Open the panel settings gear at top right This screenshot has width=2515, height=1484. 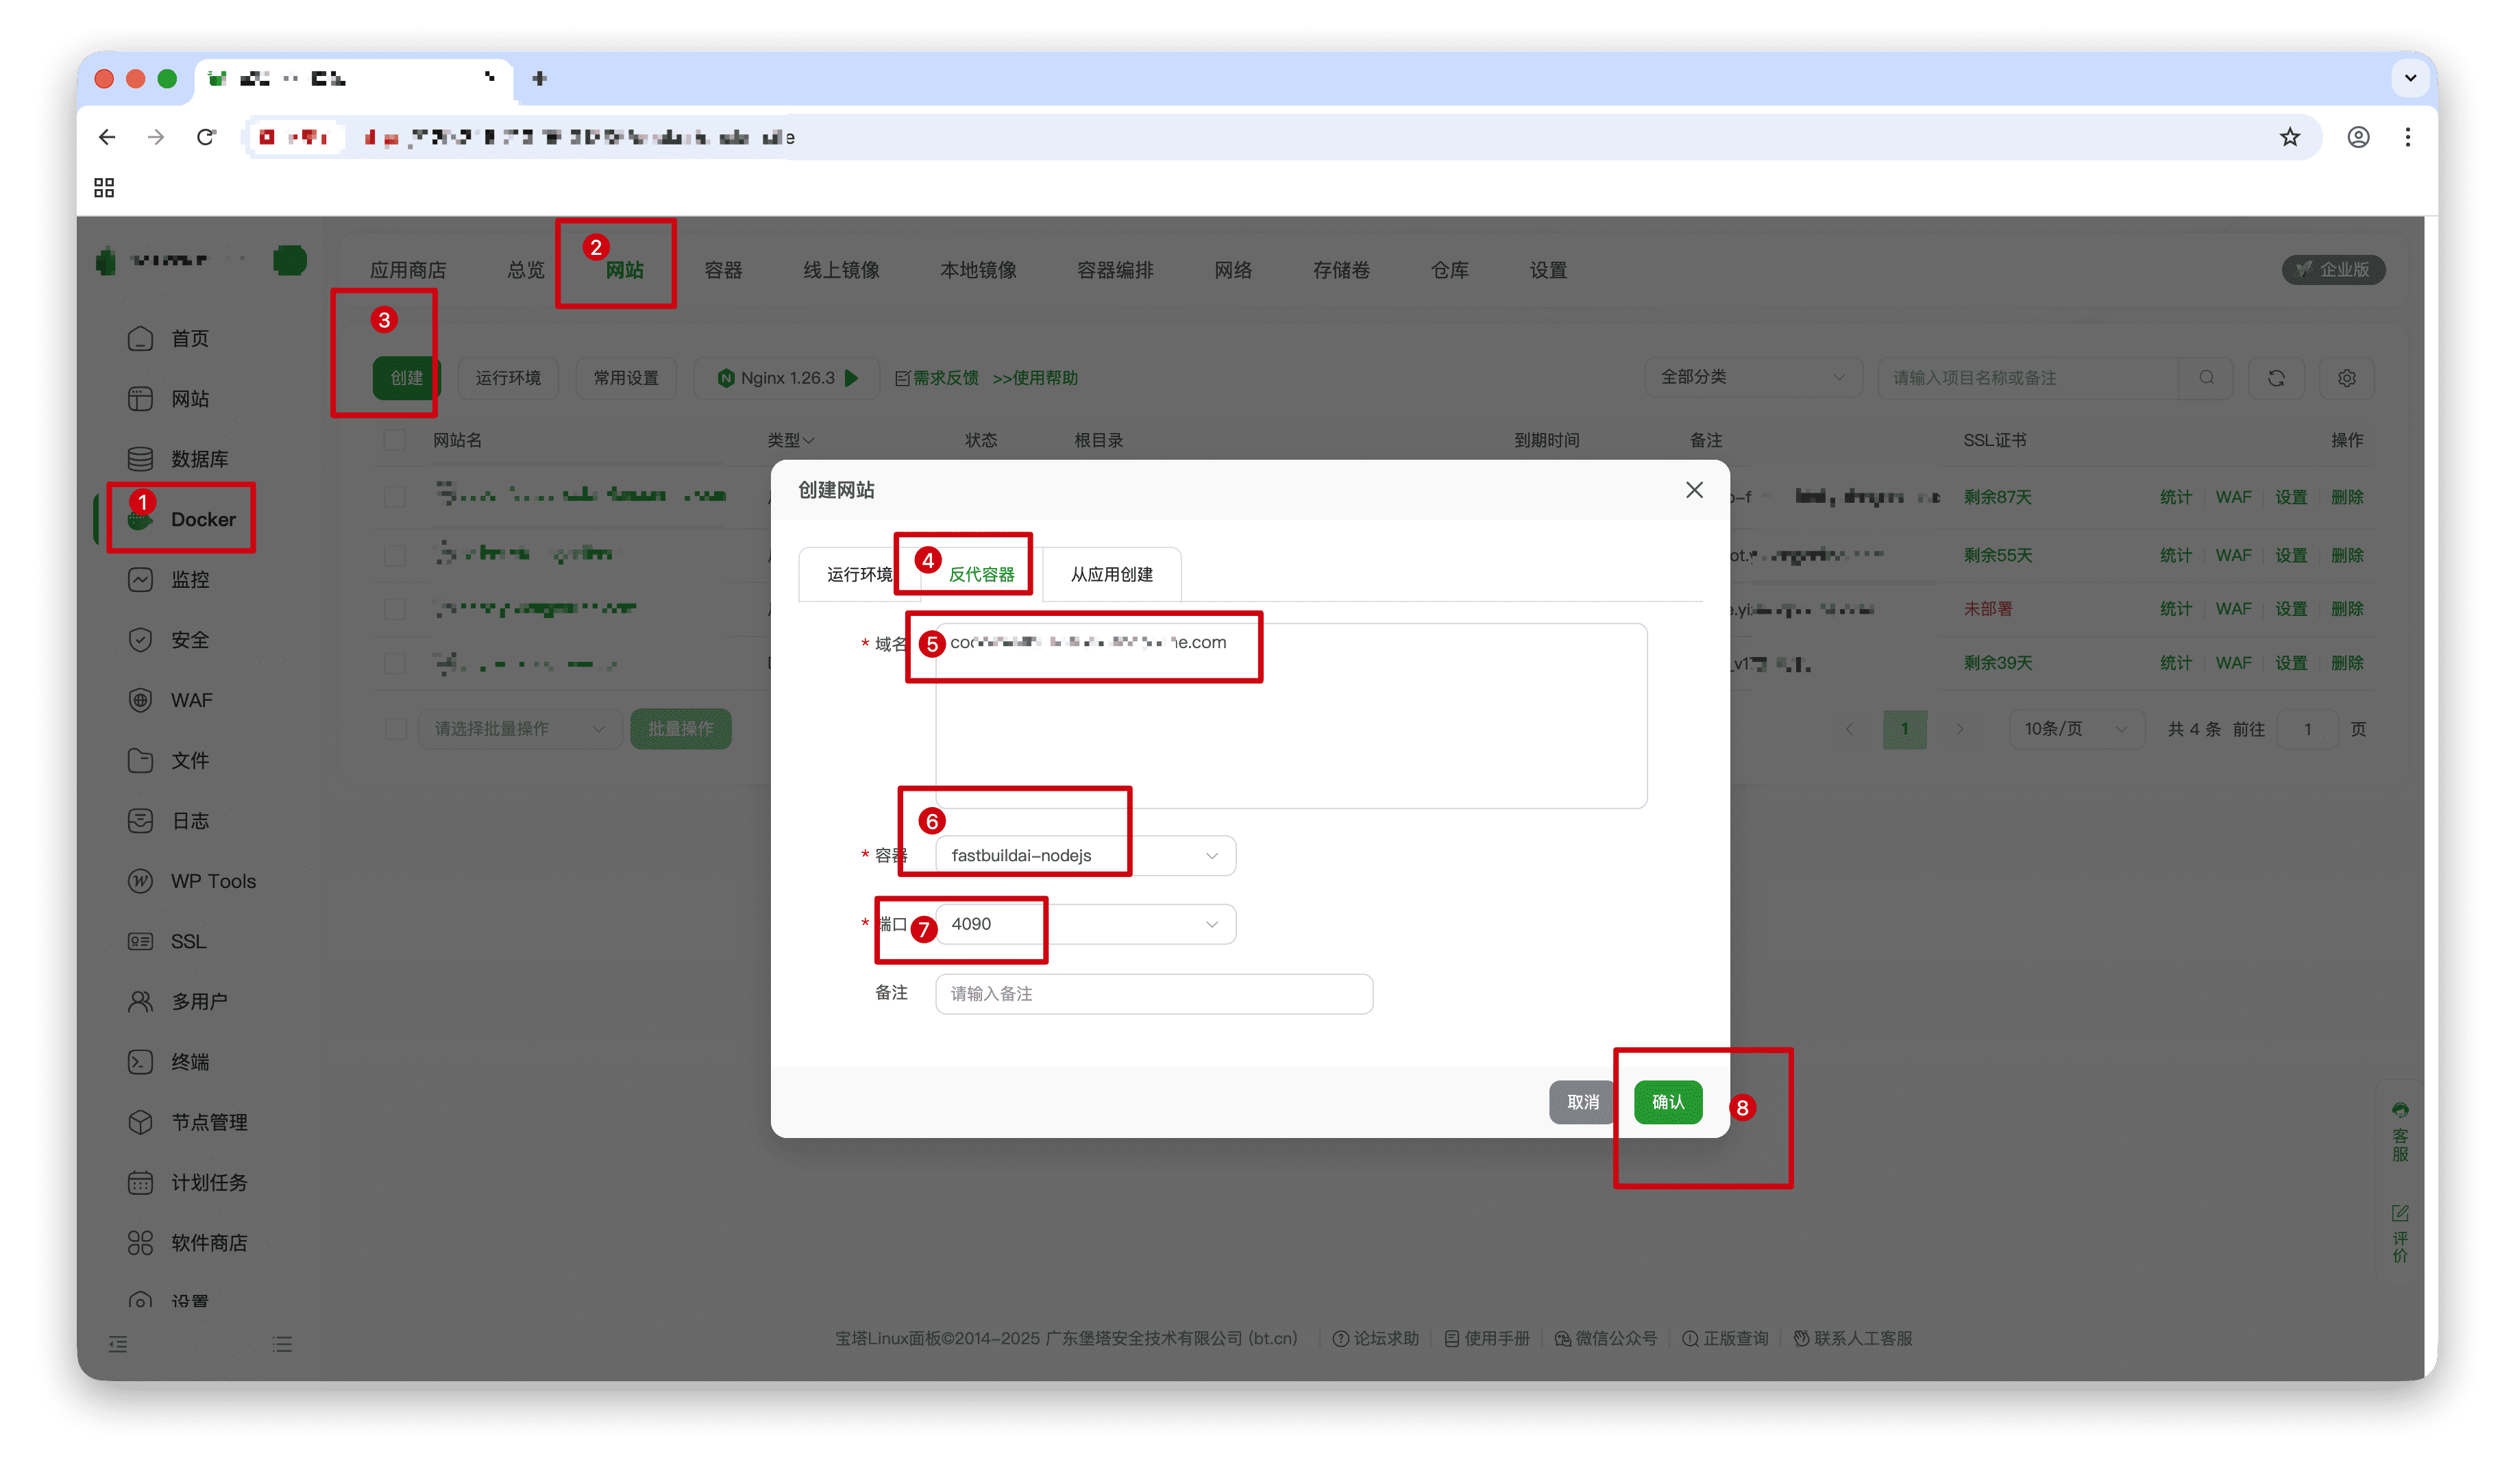[x=2347, y=378]
